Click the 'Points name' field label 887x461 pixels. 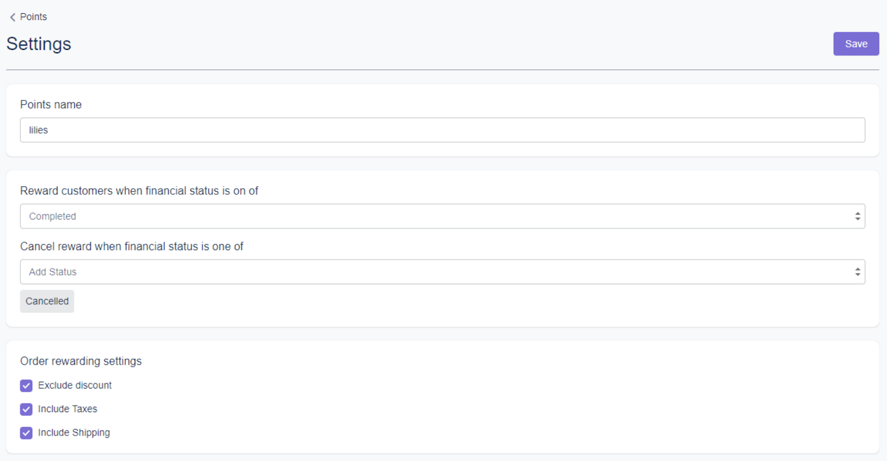(x=51, y=105)
